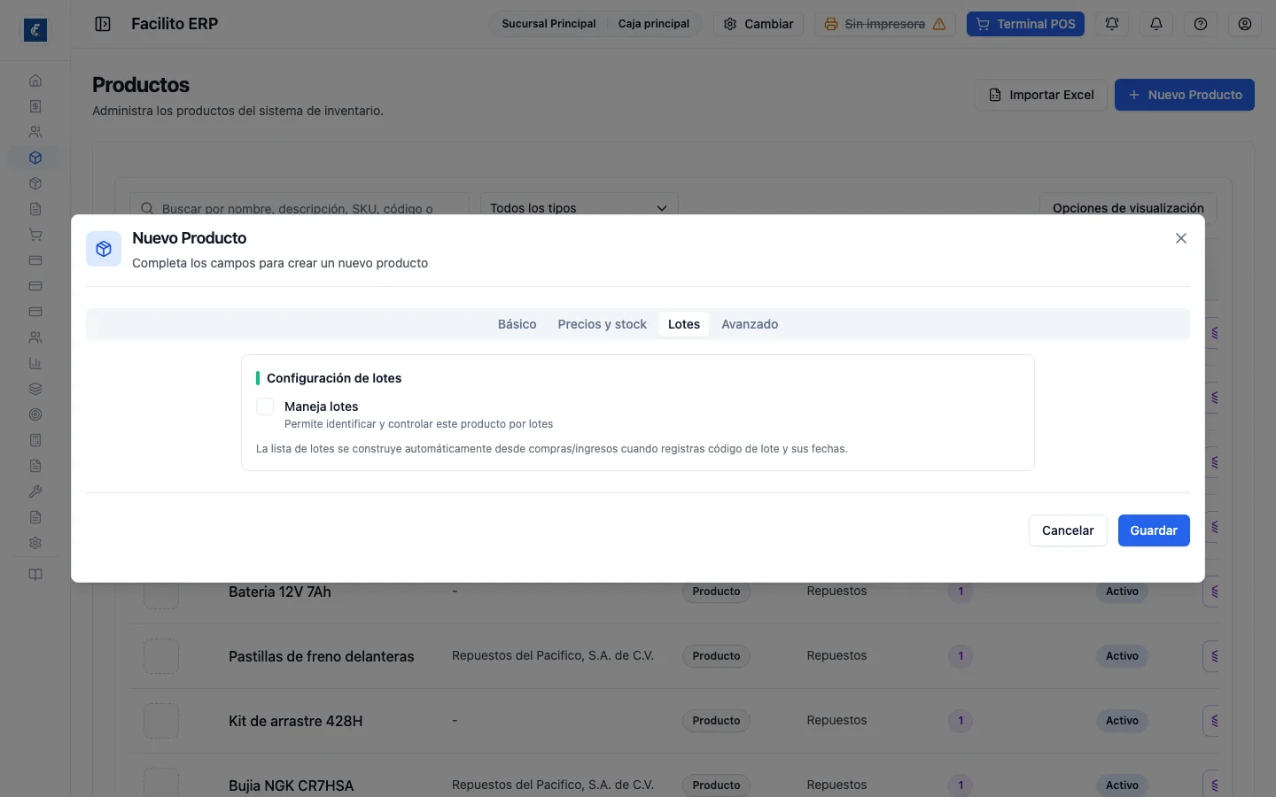Viewport: 1276px width, 797px height.
Task: Click the thumbnail for Pastillas de freno delanteras
Action: 161,656
